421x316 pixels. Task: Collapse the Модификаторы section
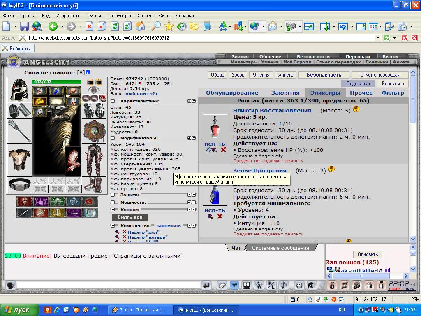pyautogui.click(x=113, y=138)
